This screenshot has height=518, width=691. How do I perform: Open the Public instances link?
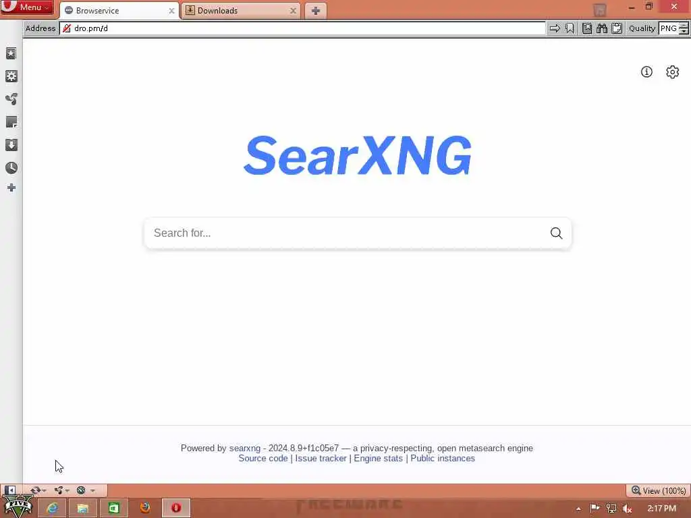click(x=443, y=459)
